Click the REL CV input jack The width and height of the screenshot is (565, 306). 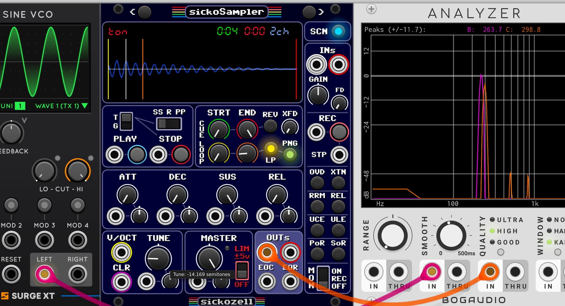click(x=265, y=216)
